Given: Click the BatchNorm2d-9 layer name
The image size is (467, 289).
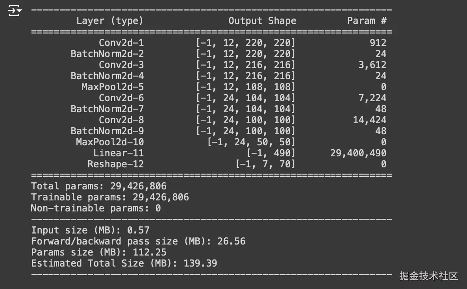Looking at the screenshot, I should 107,131.
